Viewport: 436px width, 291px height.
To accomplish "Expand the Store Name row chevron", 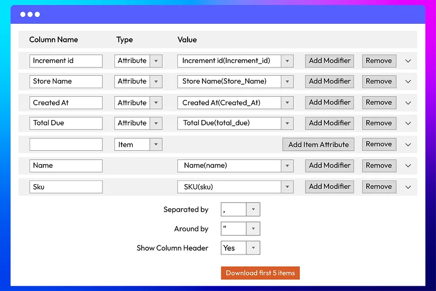I will click(408, 81).
